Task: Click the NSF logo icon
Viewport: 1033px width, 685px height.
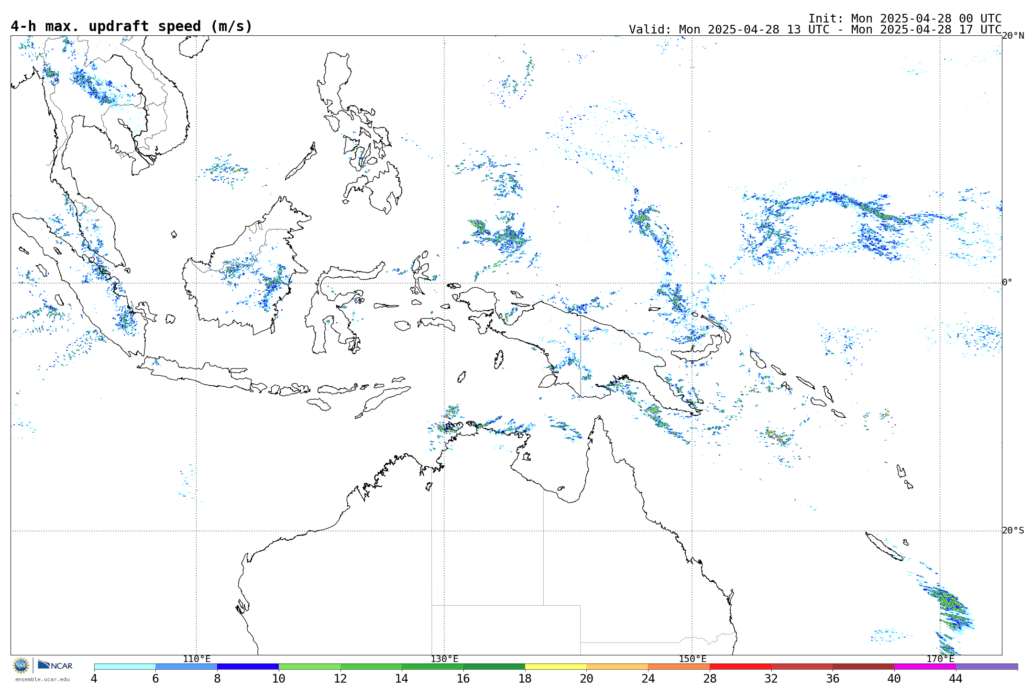Action: (21, 665)
